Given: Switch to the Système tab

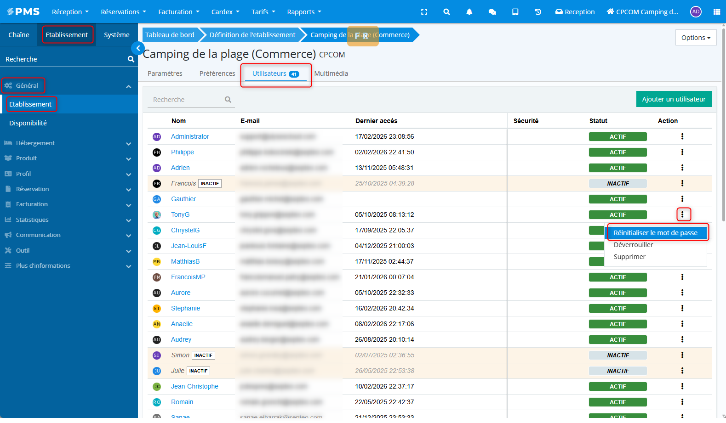Looking at the screenshot, I should 116,35.
